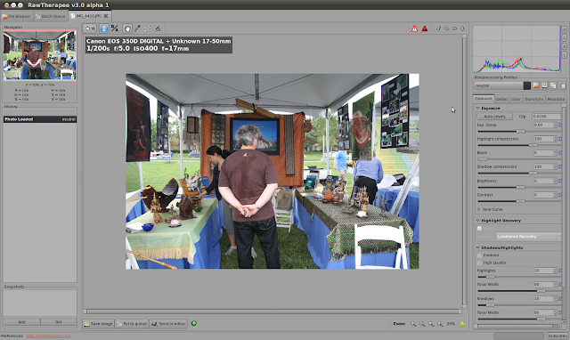This screenshot has width=570, height=340.
Task: Select the Hand navigation tool
Action: pyautogui.click(x=127, y=28)
